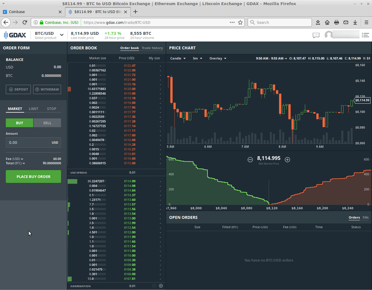This screenshot has width=372, height=290.
Task: Click the 8,114.995 mid market price
Action: 268,158
